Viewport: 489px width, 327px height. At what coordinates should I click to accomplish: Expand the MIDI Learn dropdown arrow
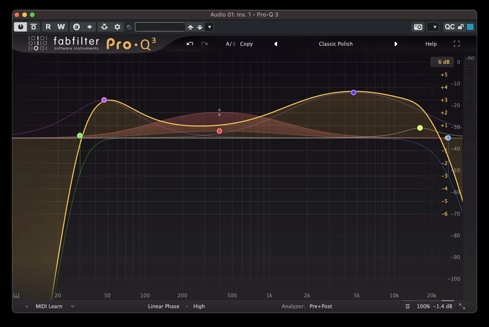73,307
